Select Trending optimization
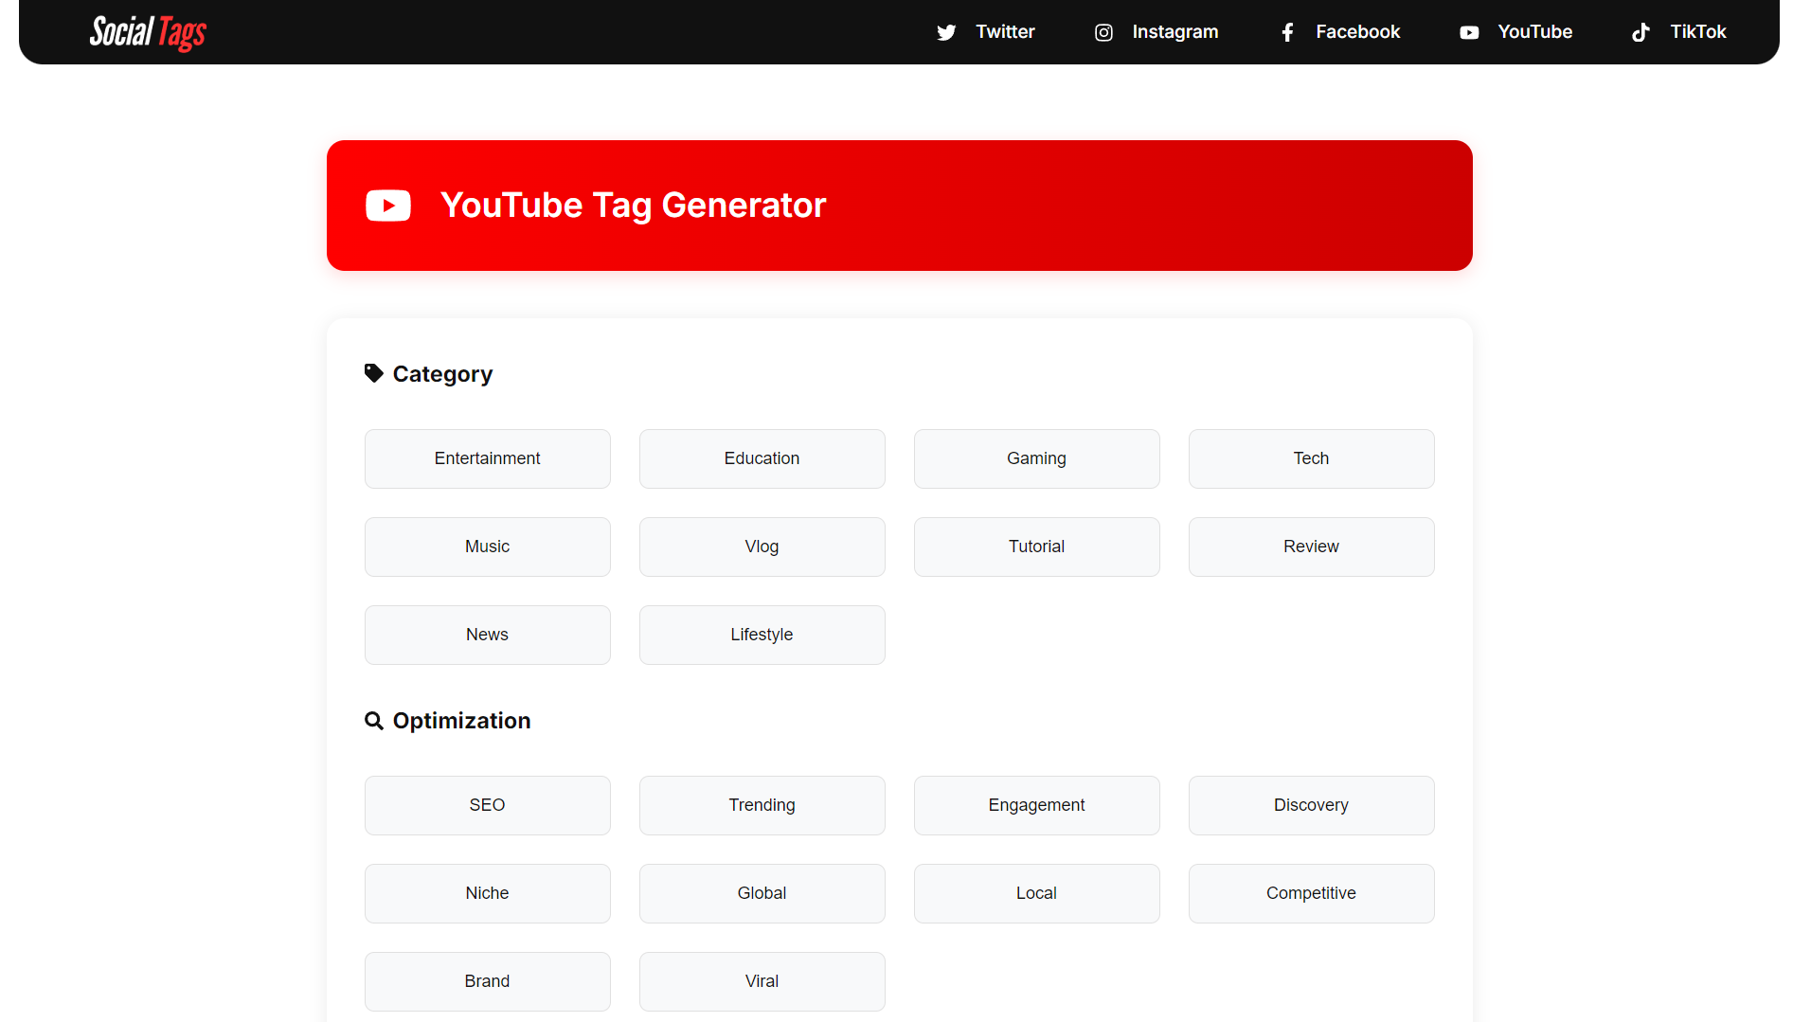 (762, 805)
